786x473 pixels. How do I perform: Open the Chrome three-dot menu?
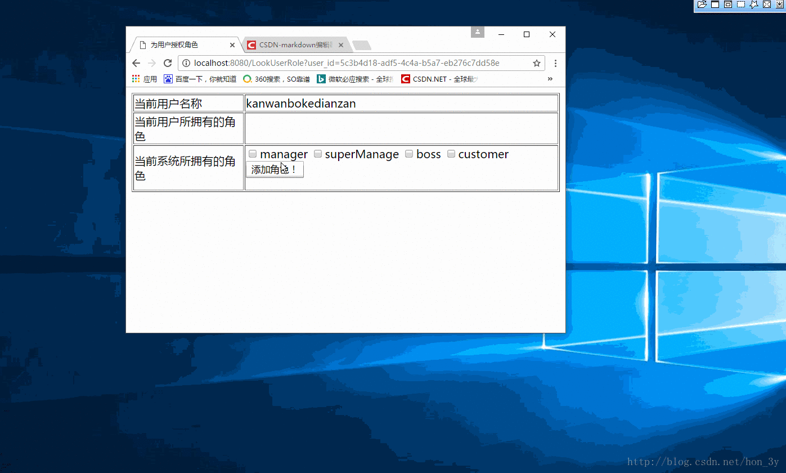click(x=555, y=63)
